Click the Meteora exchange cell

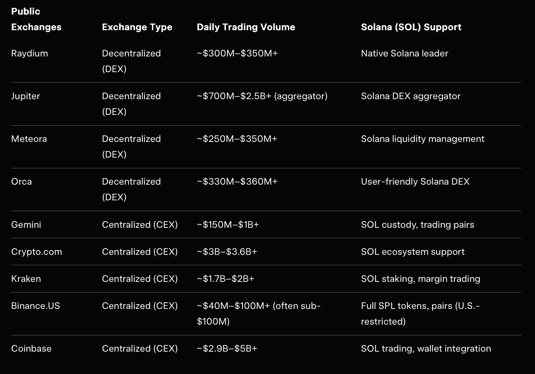[x=29, y=139]
